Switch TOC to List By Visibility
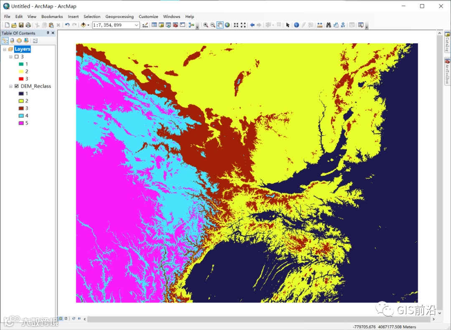The width and height of the screenshot is (451, 330). click(19, 41)
